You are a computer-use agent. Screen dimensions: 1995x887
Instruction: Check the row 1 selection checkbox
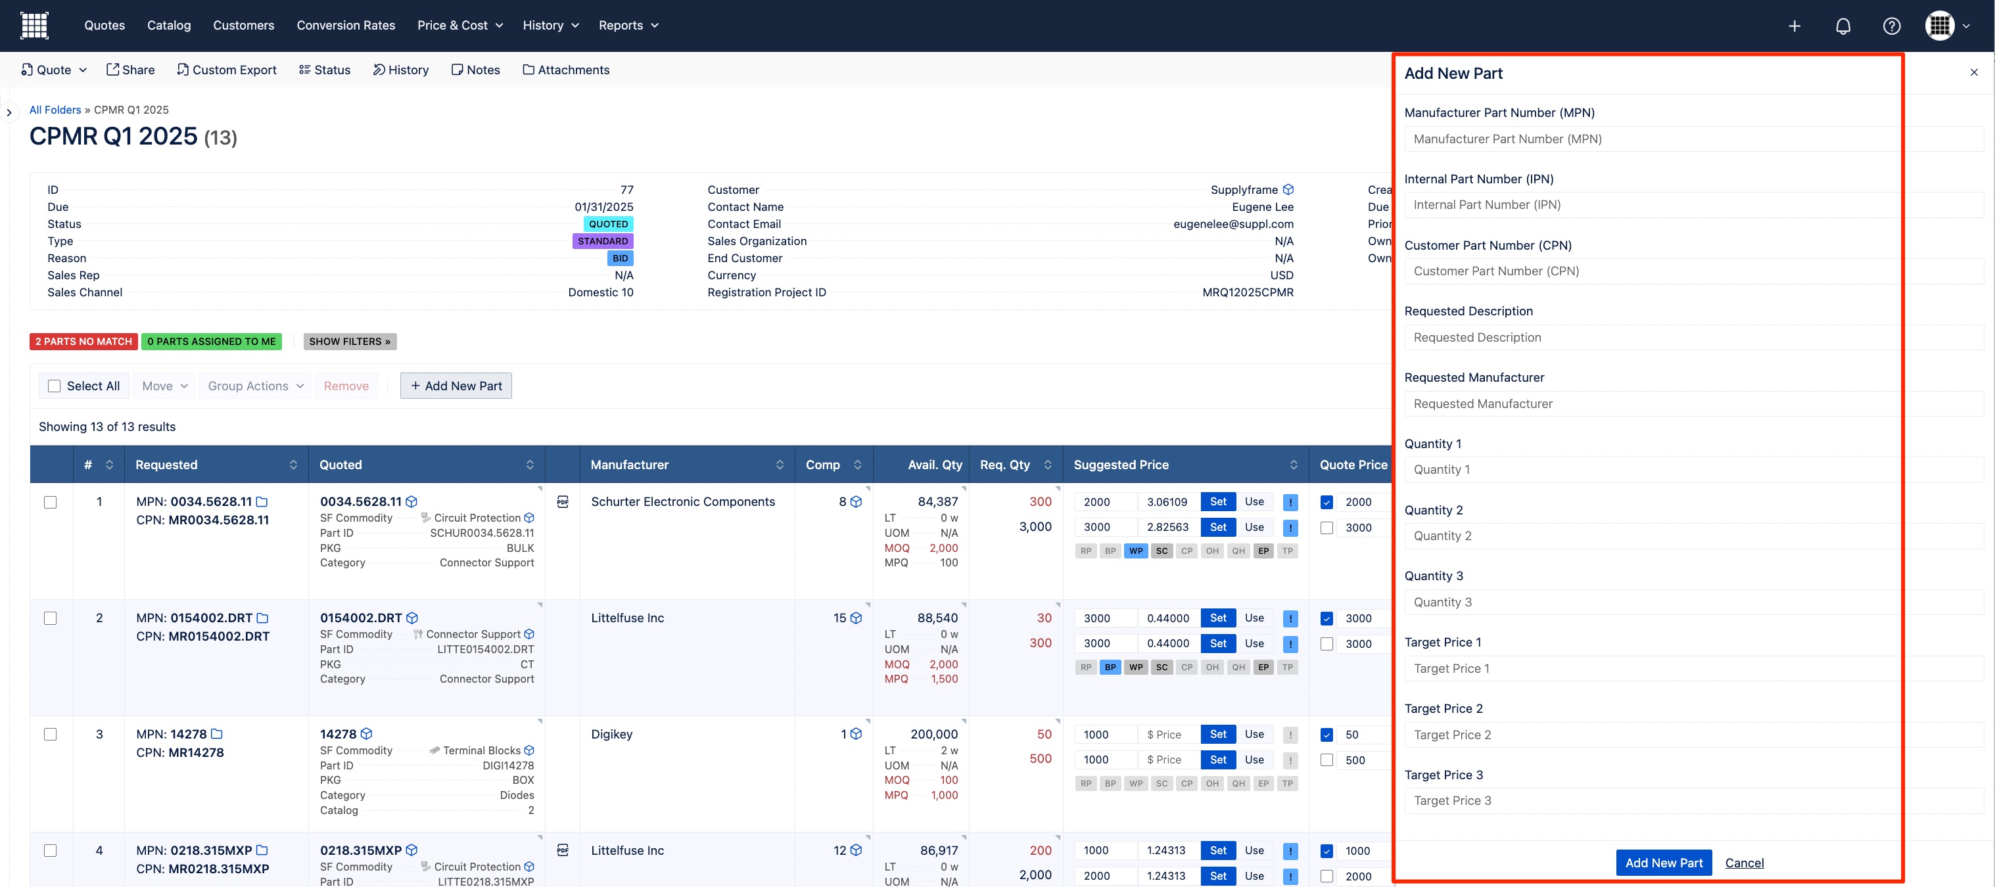[x=51, y=501]
